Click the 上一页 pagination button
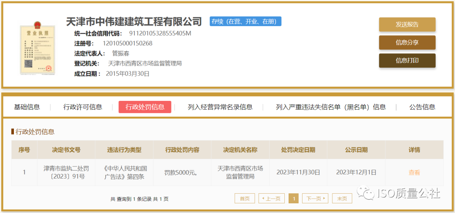This screenshot has height=213, width=455. (x=272, y=199)
